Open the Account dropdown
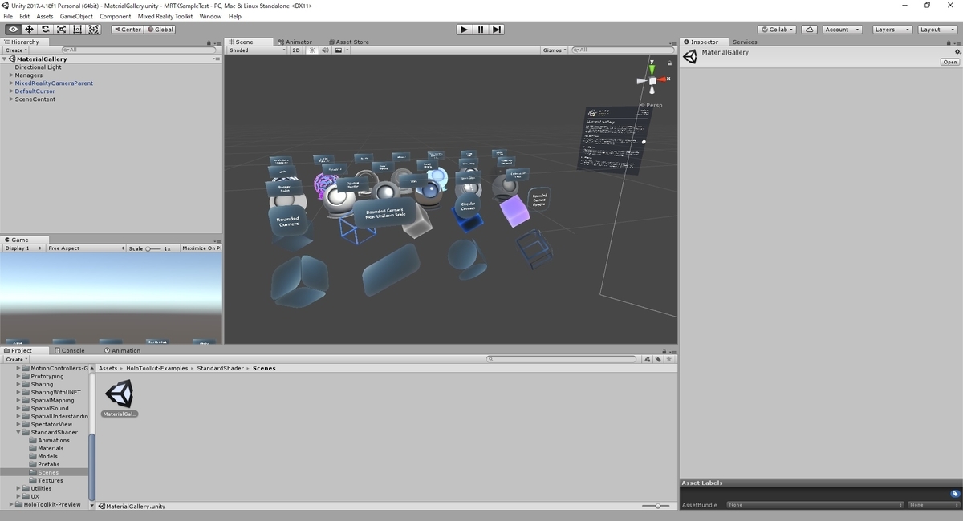This screenshot has height=521, width=963. coord(842,30)
